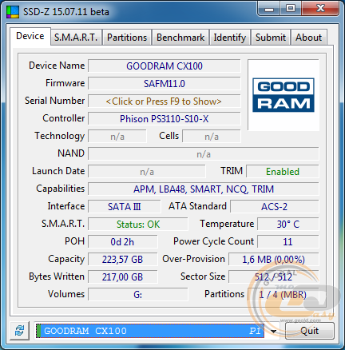Open the Partitions tab

click(127, 38)
